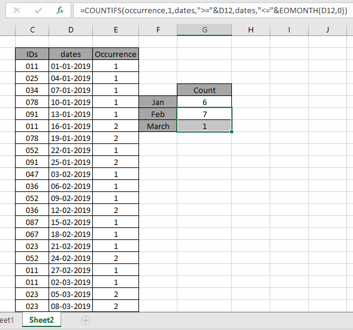Select date cell 08-03-2019

coord(71,306)
